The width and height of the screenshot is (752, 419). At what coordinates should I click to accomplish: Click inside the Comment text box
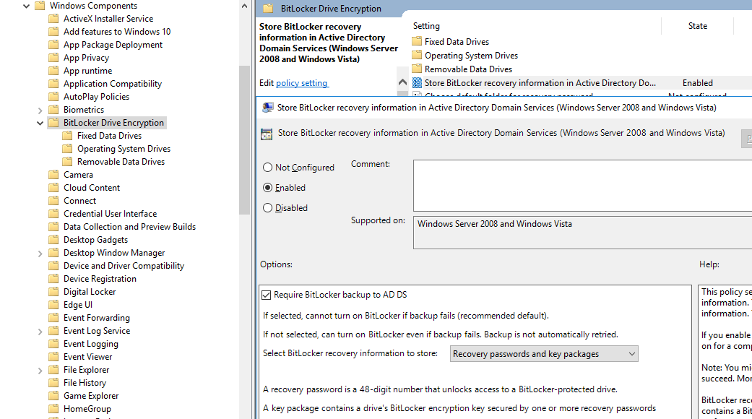(583, 186)
